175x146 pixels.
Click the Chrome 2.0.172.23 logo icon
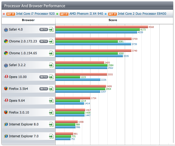pos(6,41)
